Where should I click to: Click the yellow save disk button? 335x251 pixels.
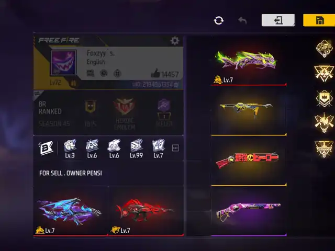[319, 20]
